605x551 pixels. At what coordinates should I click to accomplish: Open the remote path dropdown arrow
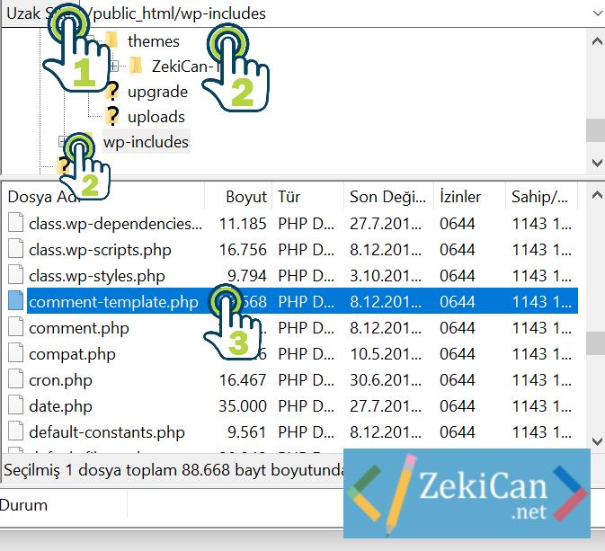[x=597, y=13]
